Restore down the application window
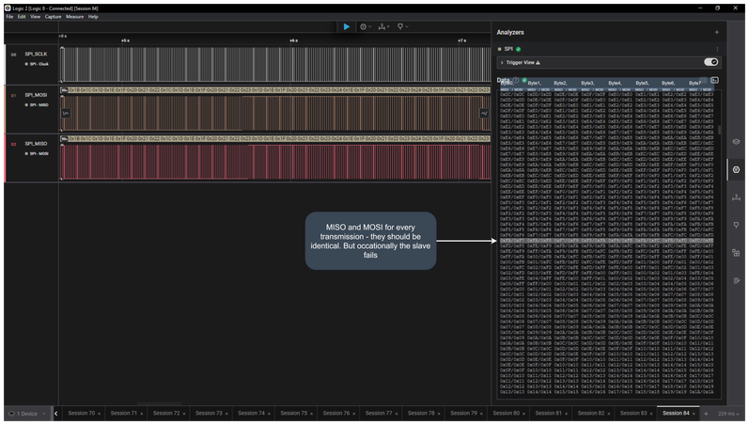749x425 pixels. 717,8
